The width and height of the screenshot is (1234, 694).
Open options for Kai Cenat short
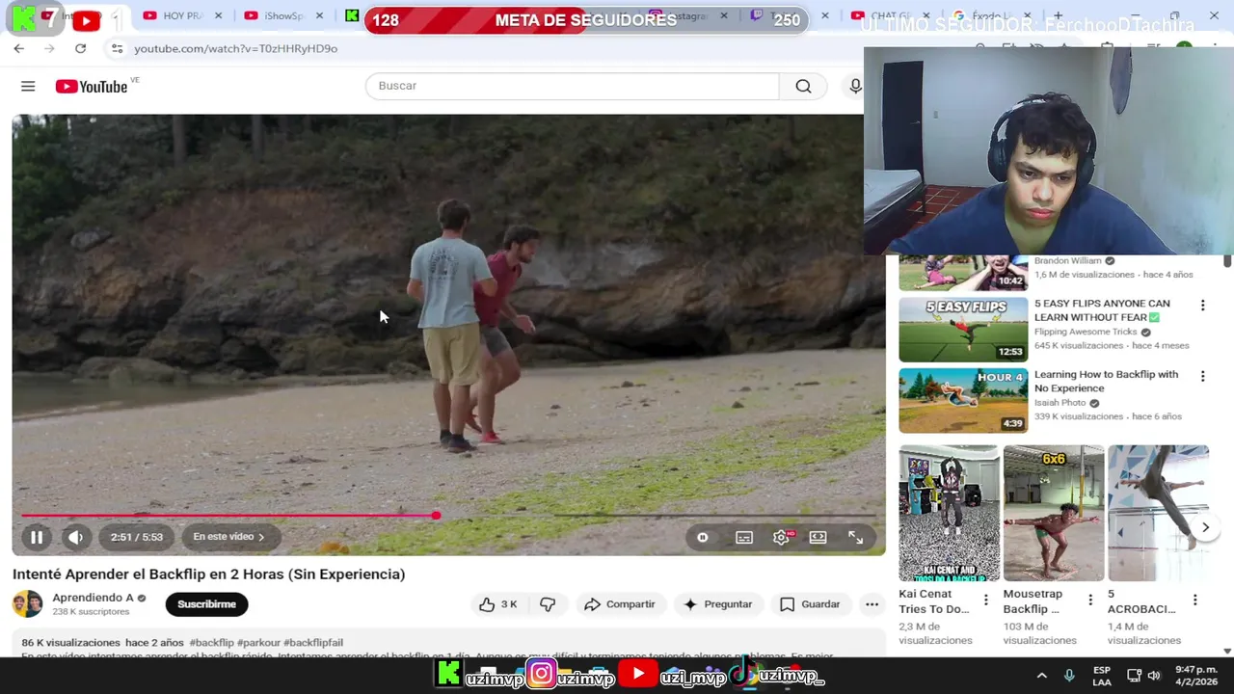click(985, 600)
